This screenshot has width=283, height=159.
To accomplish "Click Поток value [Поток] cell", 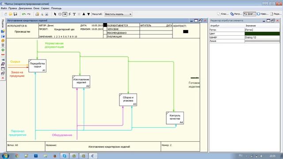I will (x=262, y=30).
